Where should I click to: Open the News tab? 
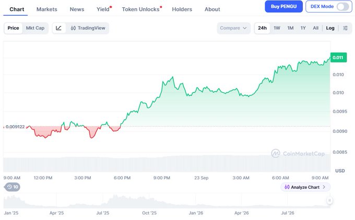pos(77,9)
